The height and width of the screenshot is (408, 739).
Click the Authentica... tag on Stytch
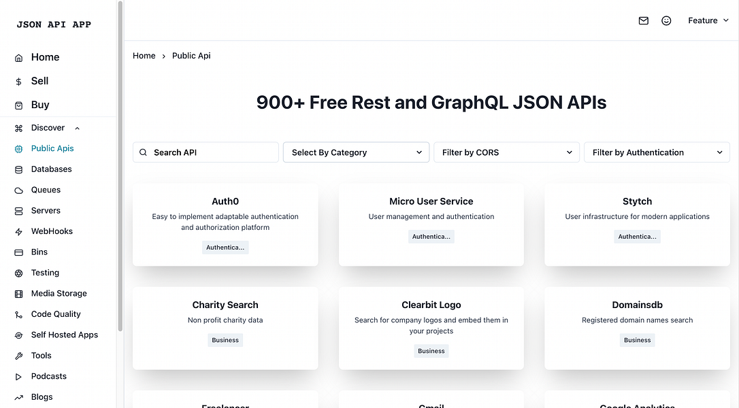[x=637, y=237]
